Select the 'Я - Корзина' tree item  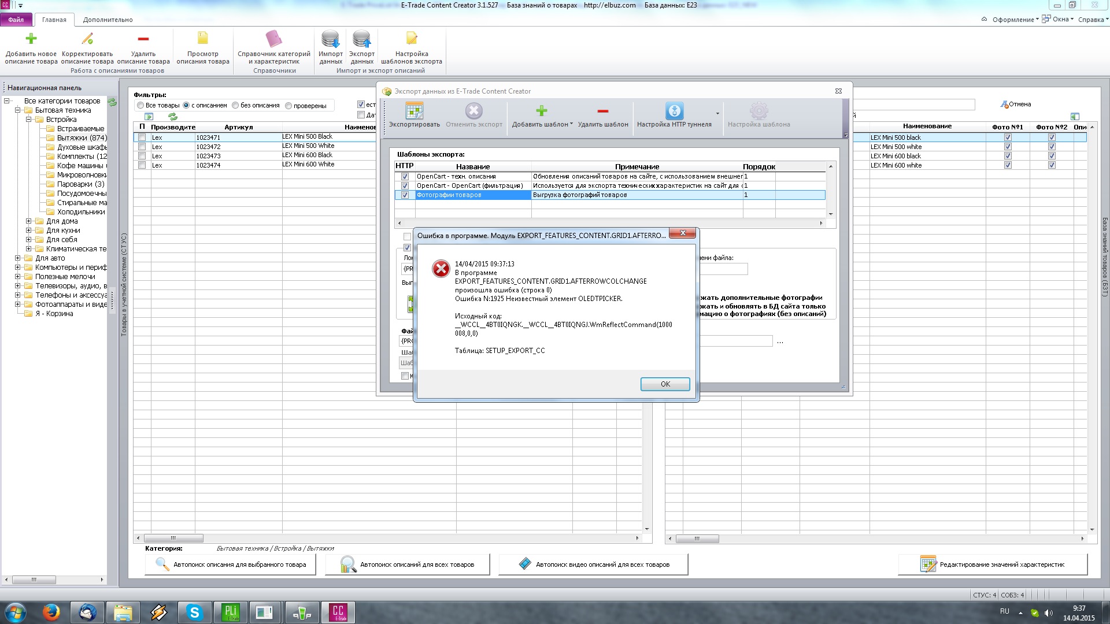pos(54,314)
